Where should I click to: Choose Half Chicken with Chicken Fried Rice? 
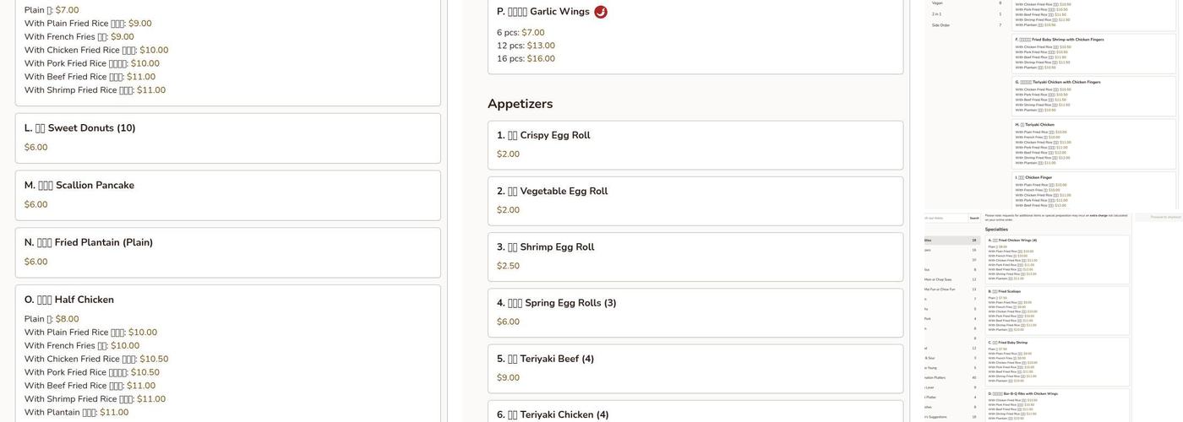tap(95, 360)
